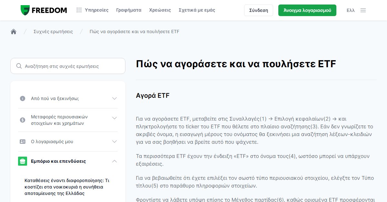Screen dimensions: 387x202
Task: Open the Χρεώσεις menu item
Action: [160, 10]
